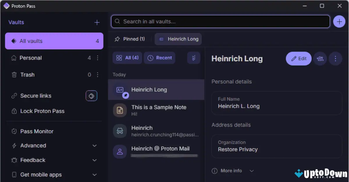Open more options menu in the detail pane
The image size is (349, 182).
click(335, 59)
